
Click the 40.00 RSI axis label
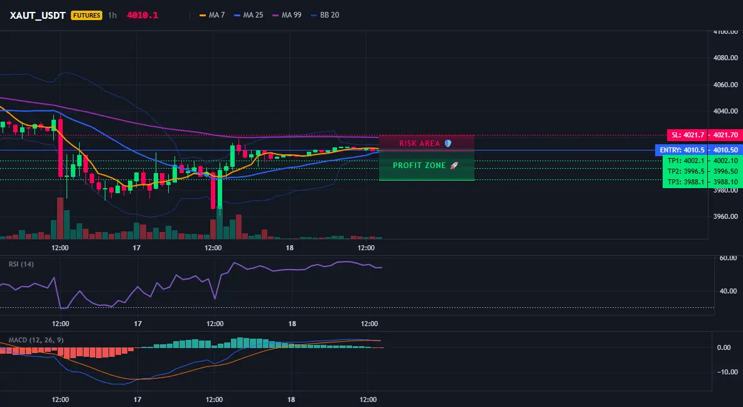[728, 291]
